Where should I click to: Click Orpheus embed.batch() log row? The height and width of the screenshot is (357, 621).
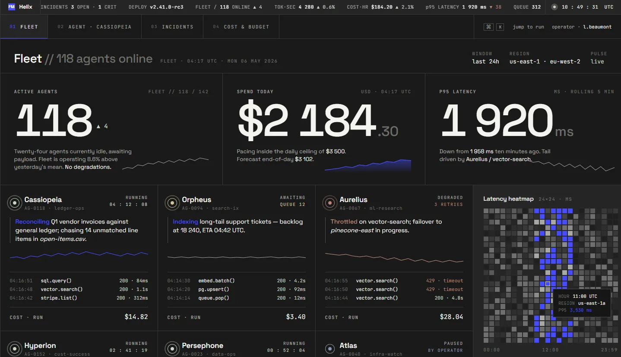point(236,281)
